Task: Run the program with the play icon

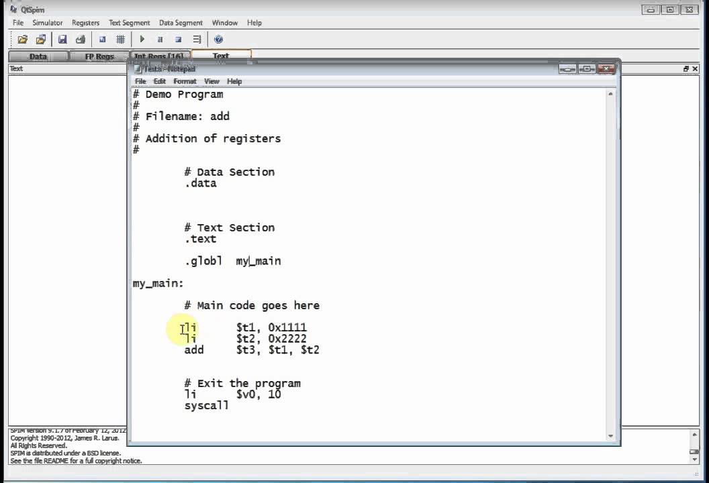Action: pos(142,40)
